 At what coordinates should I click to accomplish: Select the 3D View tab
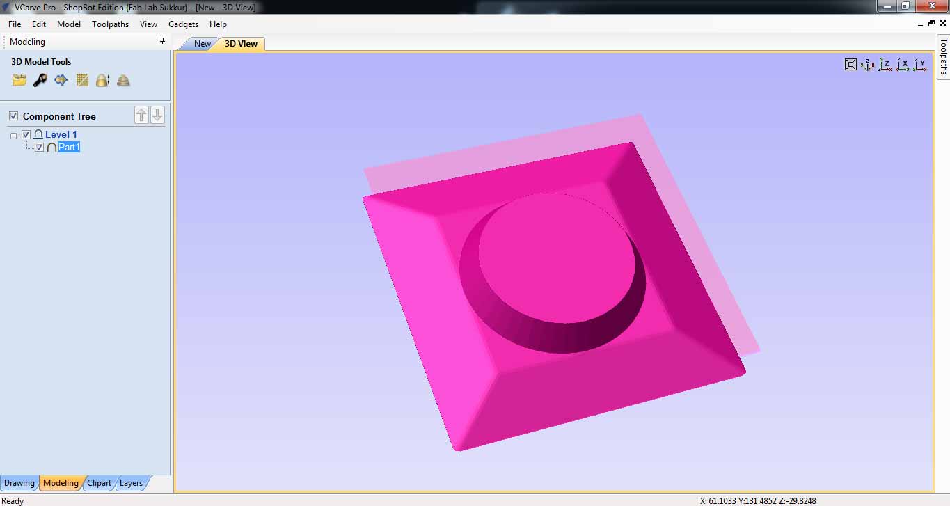click(241, 44)
